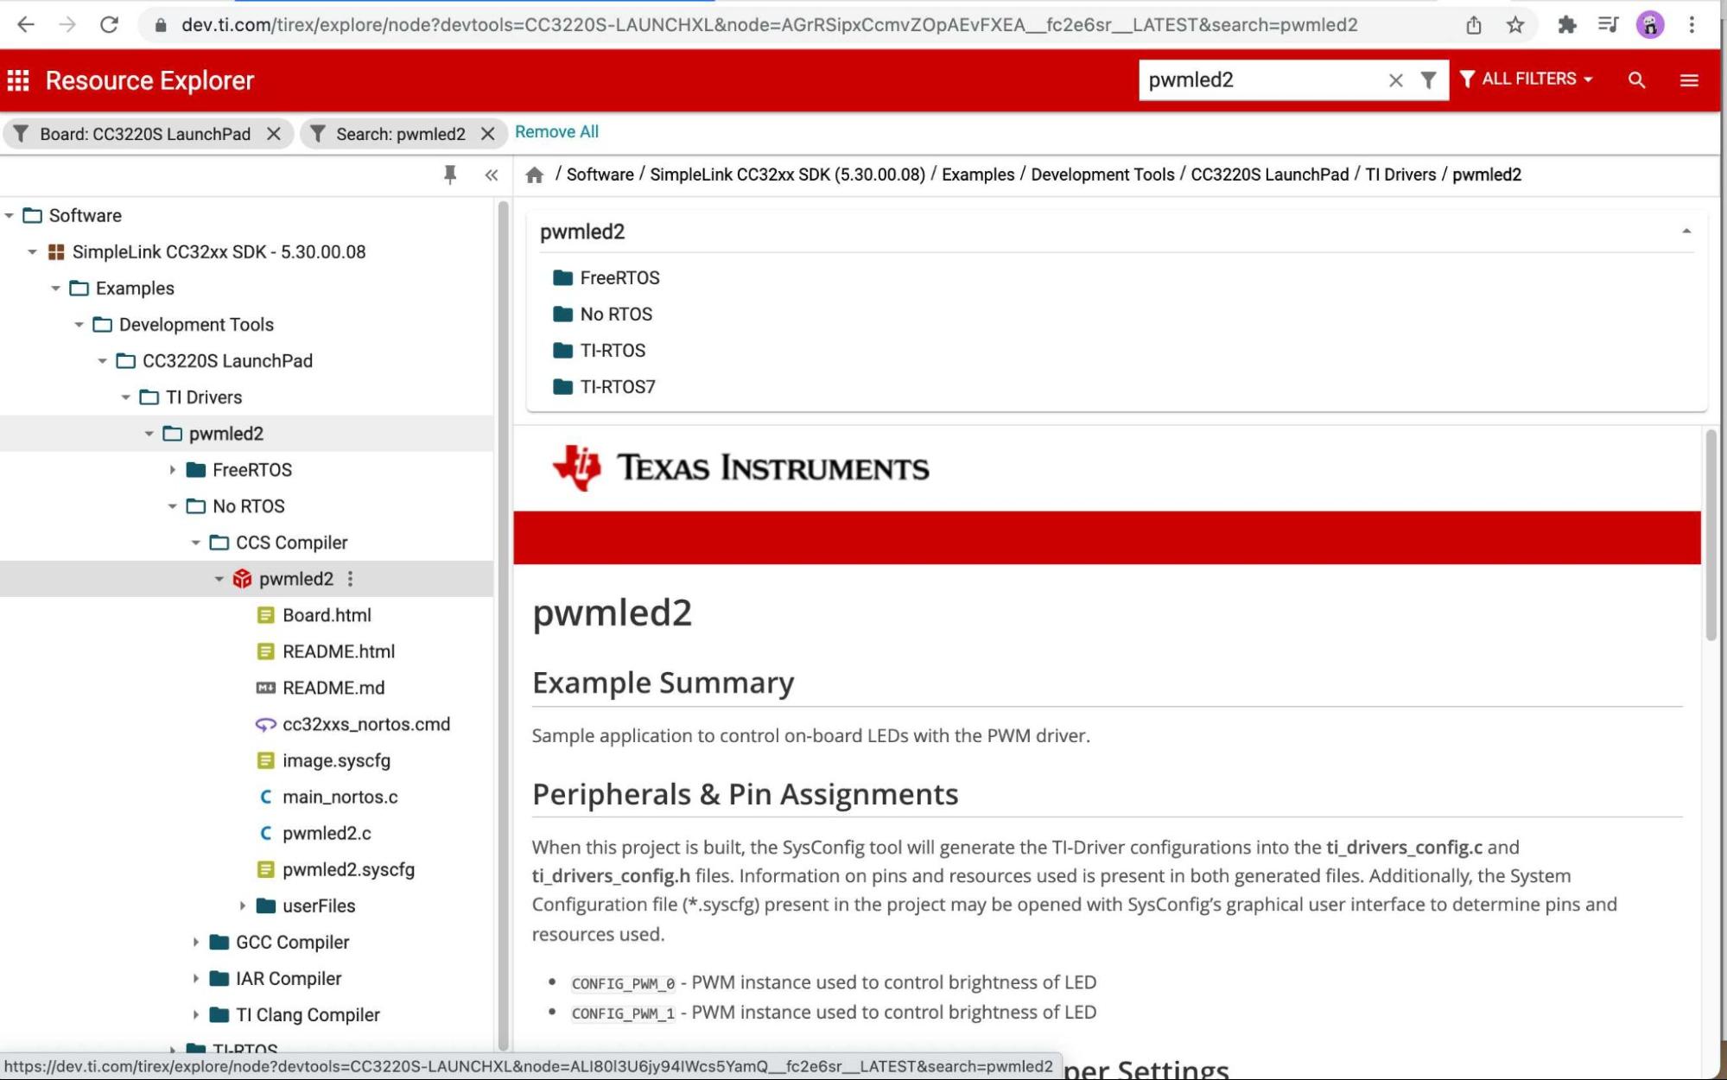Clear the pwmled2 search text with X

click(x=1395, y=80)
